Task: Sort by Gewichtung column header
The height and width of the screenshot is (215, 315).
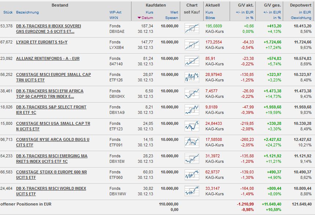Action: (301, 18)
